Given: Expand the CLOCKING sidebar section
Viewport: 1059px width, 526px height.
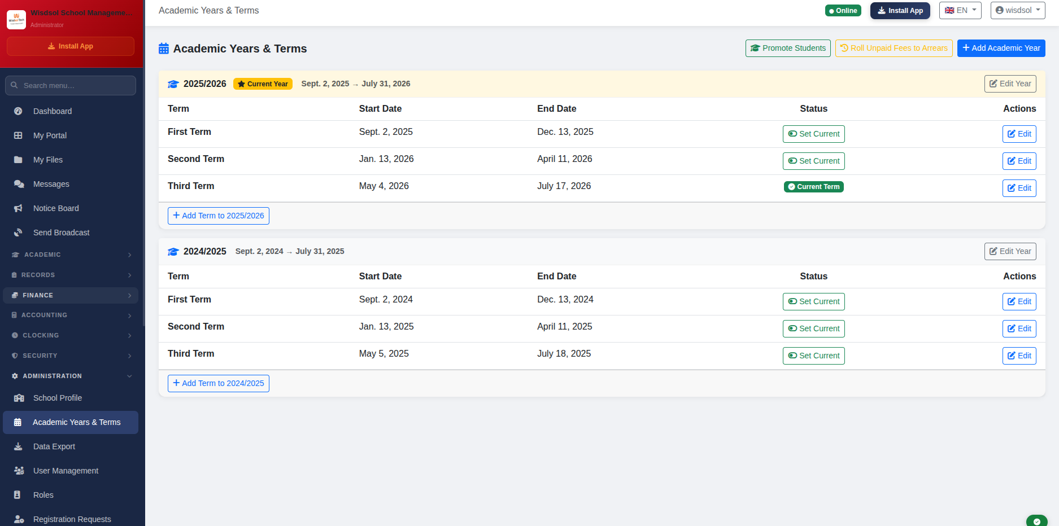Looking at the screenshot, I should 72,335.
